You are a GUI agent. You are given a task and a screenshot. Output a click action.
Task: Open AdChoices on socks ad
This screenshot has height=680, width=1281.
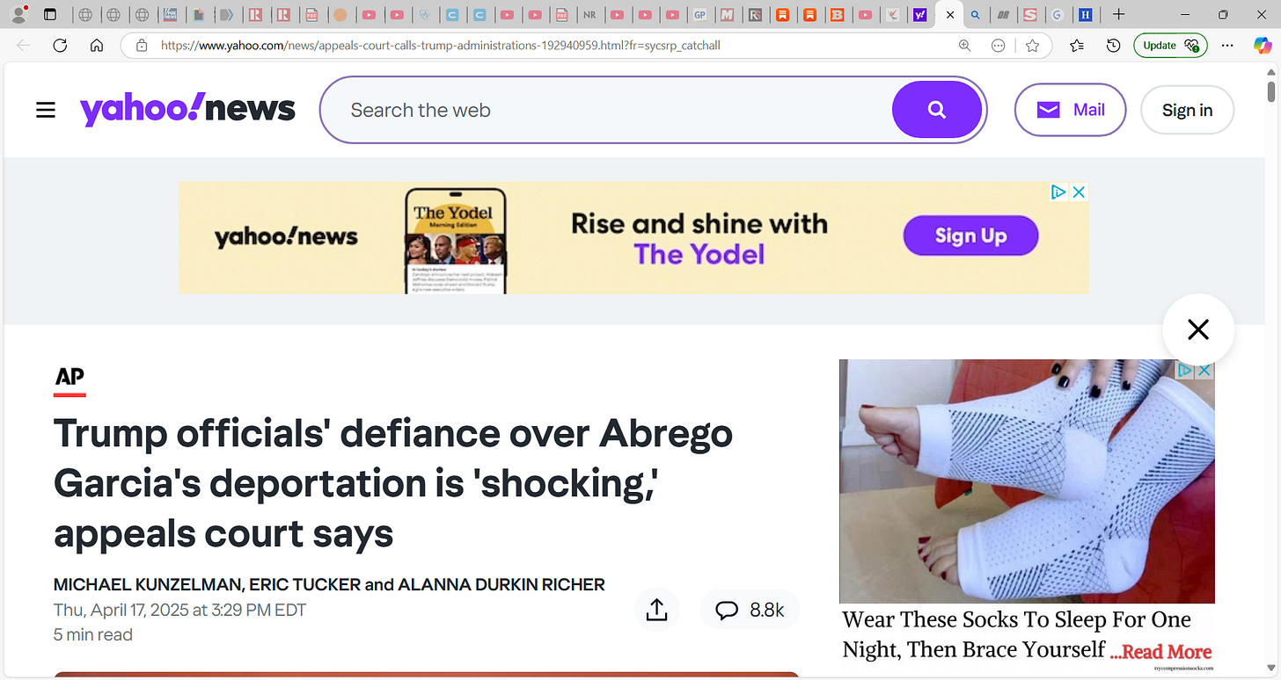(1186, 370)
